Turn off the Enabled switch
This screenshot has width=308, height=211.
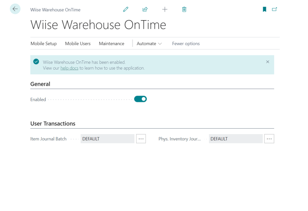pyautogui.click(x=141, y=99)
